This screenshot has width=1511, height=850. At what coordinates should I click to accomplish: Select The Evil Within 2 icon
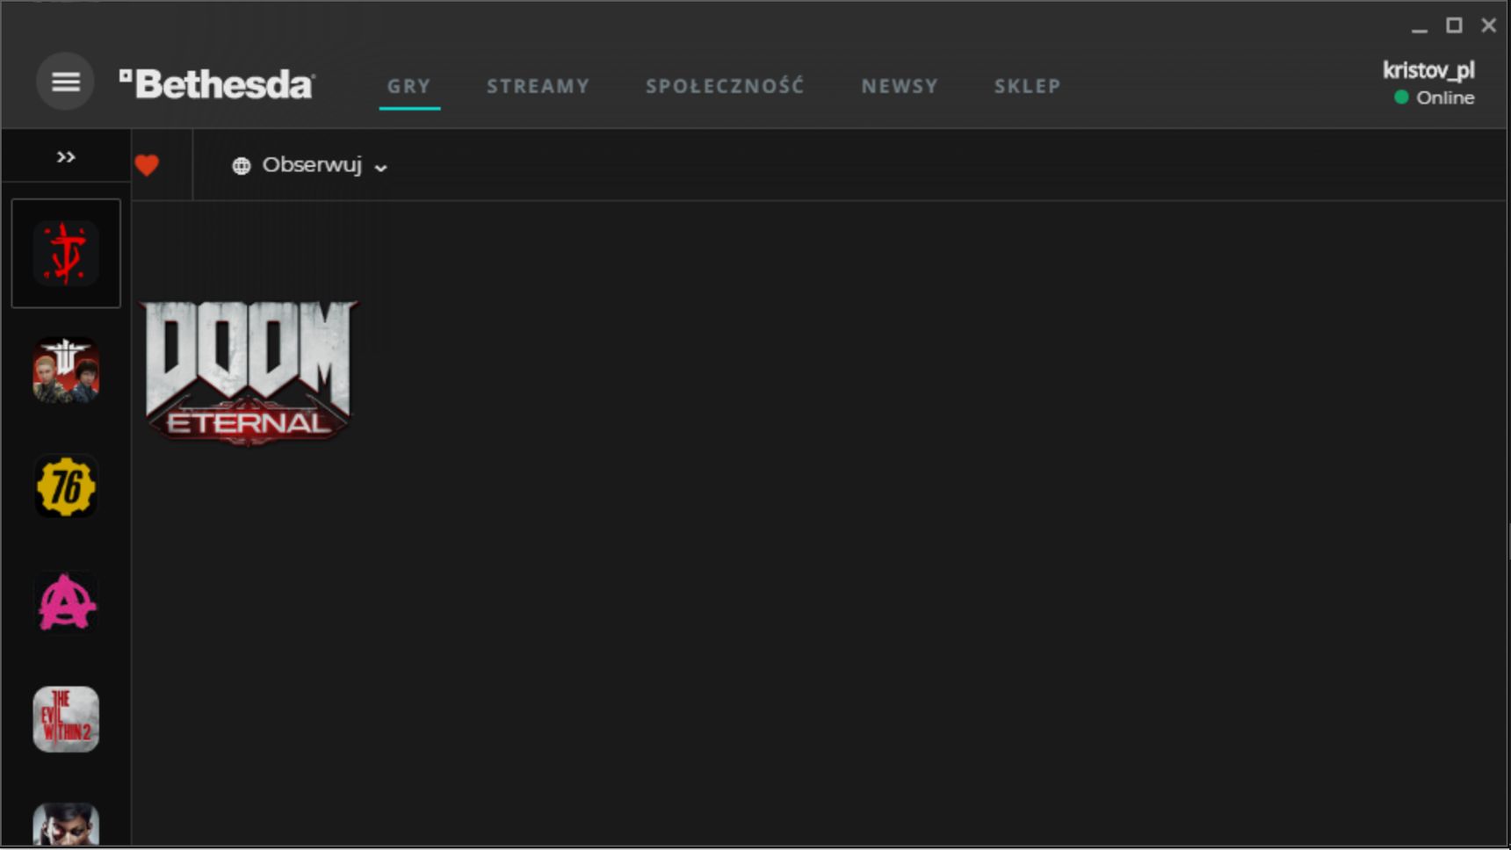coord(66,719)
